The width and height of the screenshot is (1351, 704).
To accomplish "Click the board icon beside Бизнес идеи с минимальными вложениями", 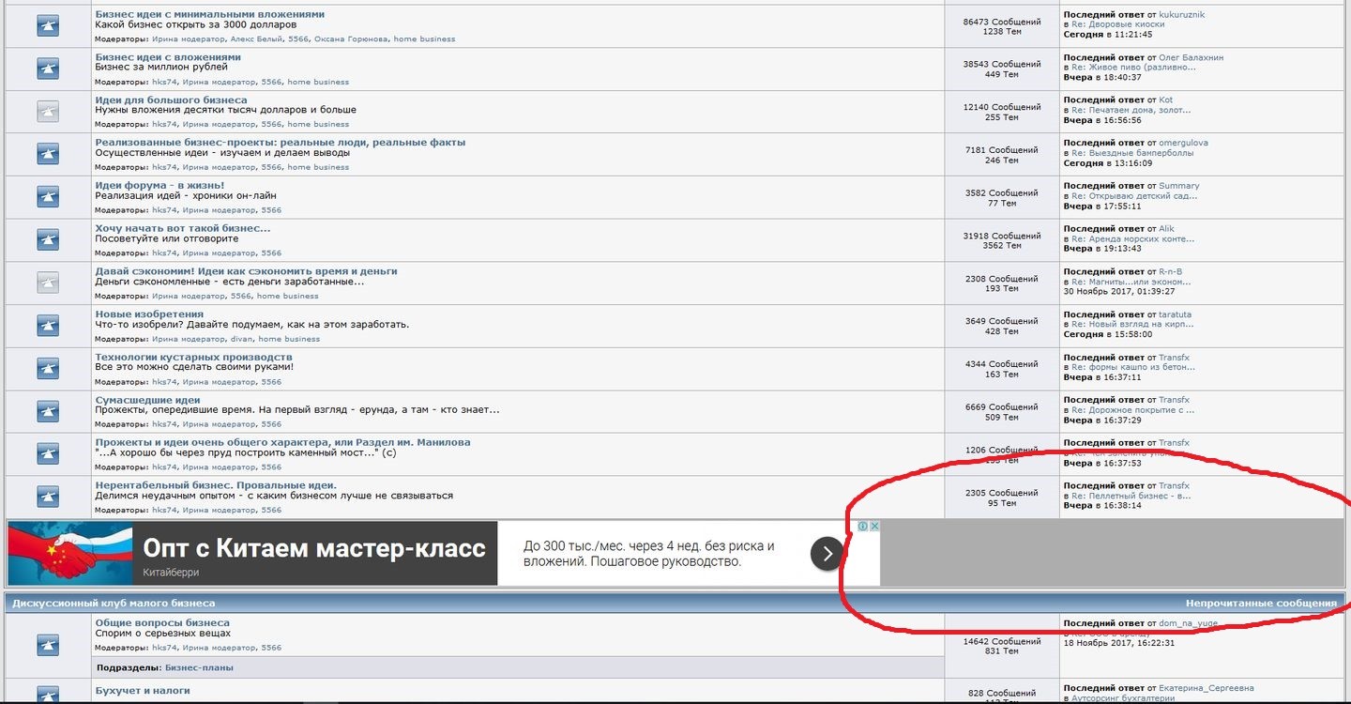I will click(x=48, y=26).
